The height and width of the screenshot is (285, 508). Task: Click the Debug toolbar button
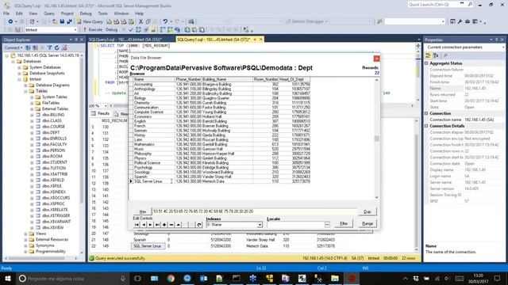(x=111, y=30)
